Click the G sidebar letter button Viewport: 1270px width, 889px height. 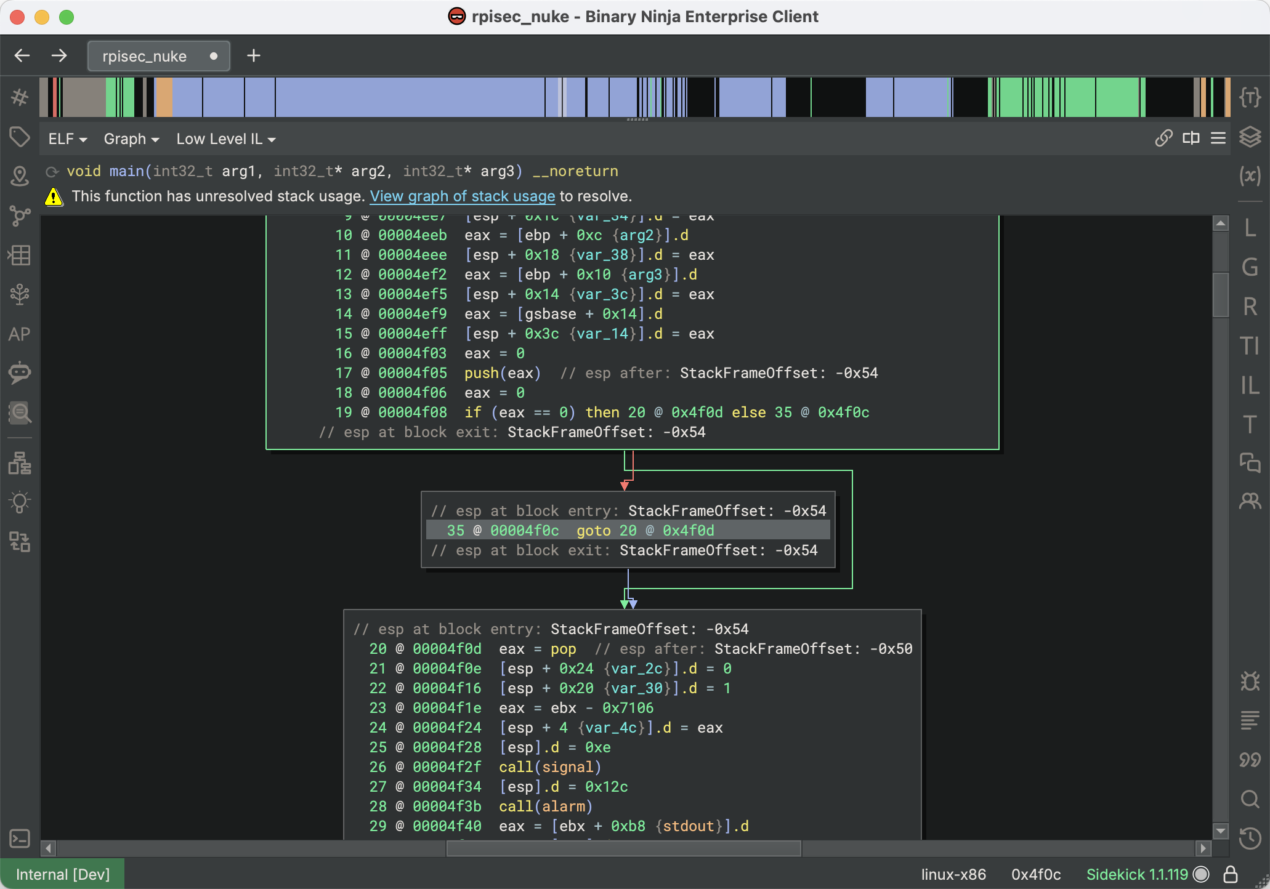(x=1250, y=267)
